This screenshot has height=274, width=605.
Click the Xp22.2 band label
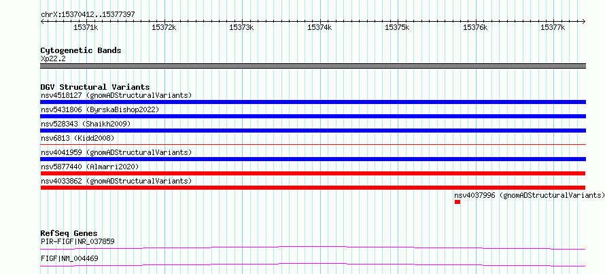[52, 58]
